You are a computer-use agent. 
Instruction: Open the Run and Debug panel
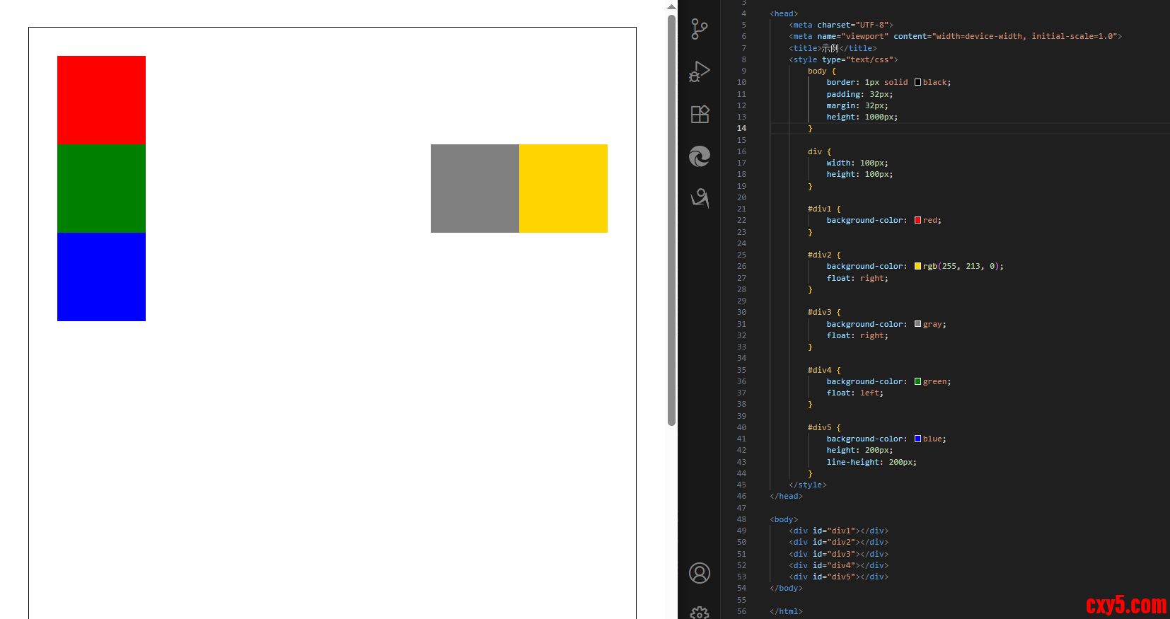pos(699,71)
